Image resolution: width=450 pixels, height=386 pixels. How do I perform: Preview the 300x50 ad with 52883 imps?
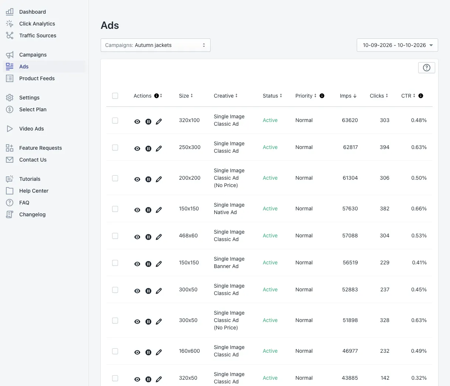click(137, 291)
